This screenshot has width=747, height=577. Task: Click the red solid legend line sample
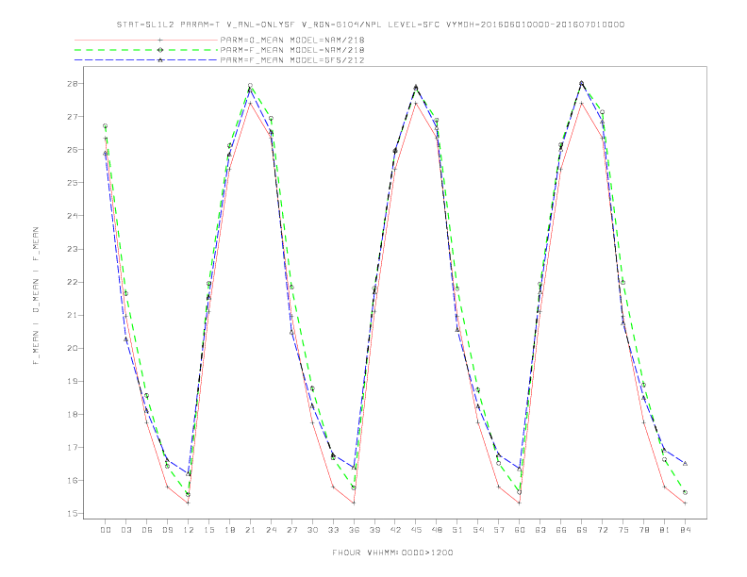tap(146, 40)
